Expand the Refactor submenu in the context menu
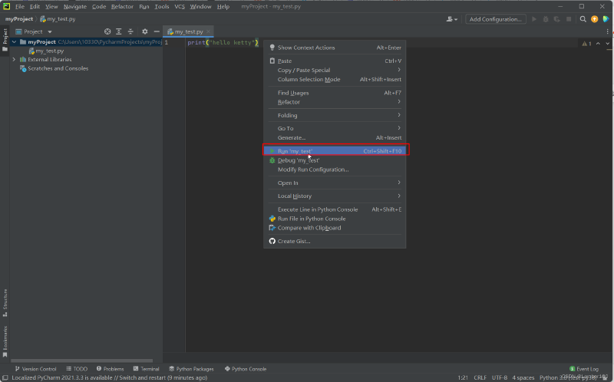Screen dimensions: 614x382 pos(335,102)
